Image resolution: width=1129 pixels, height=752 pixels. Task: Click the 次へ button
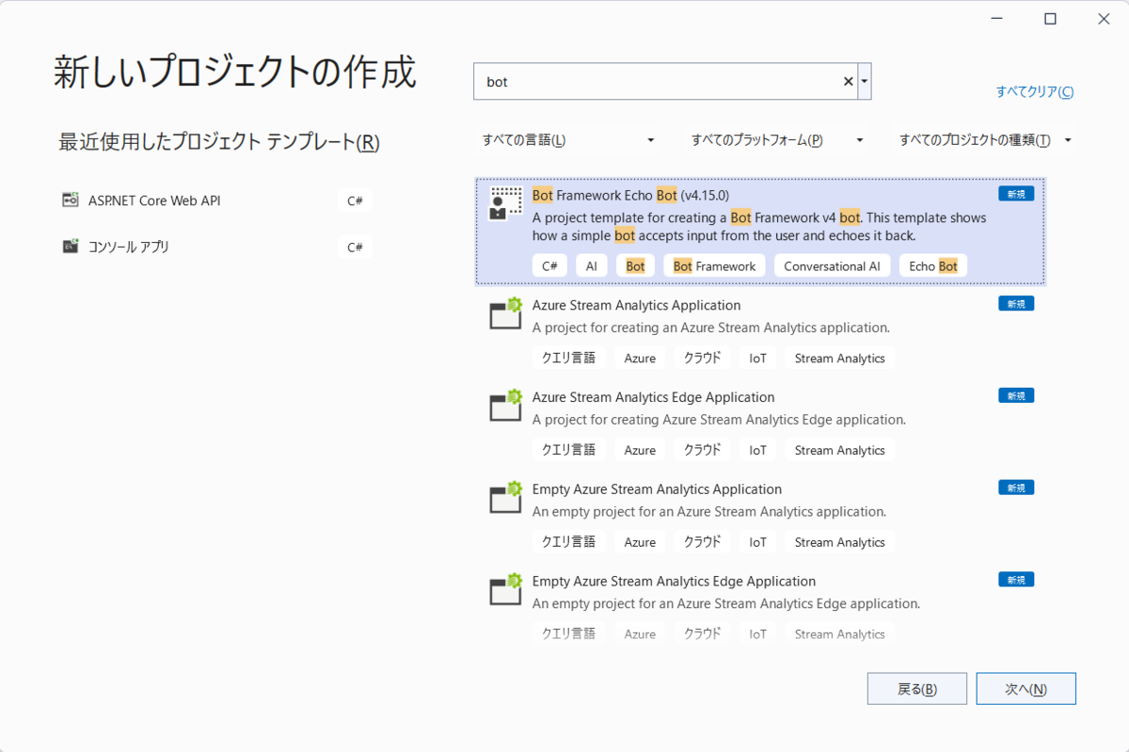(1026, 688)
